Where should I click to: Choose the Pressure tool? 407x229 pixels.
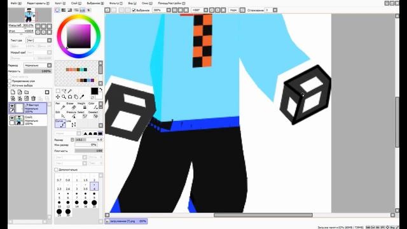pyautogui.click(x=71, y=114)
